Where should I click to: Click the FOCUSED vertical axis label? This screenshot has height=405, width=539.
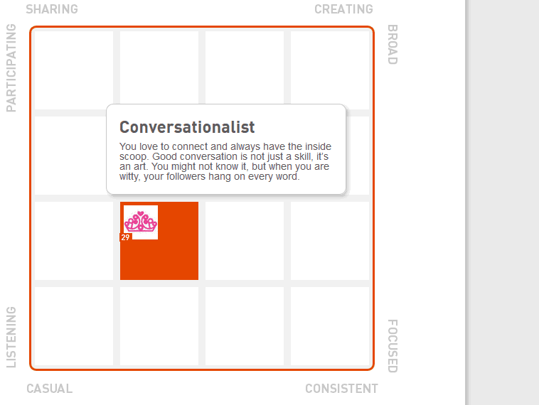[x=393, y=346]
